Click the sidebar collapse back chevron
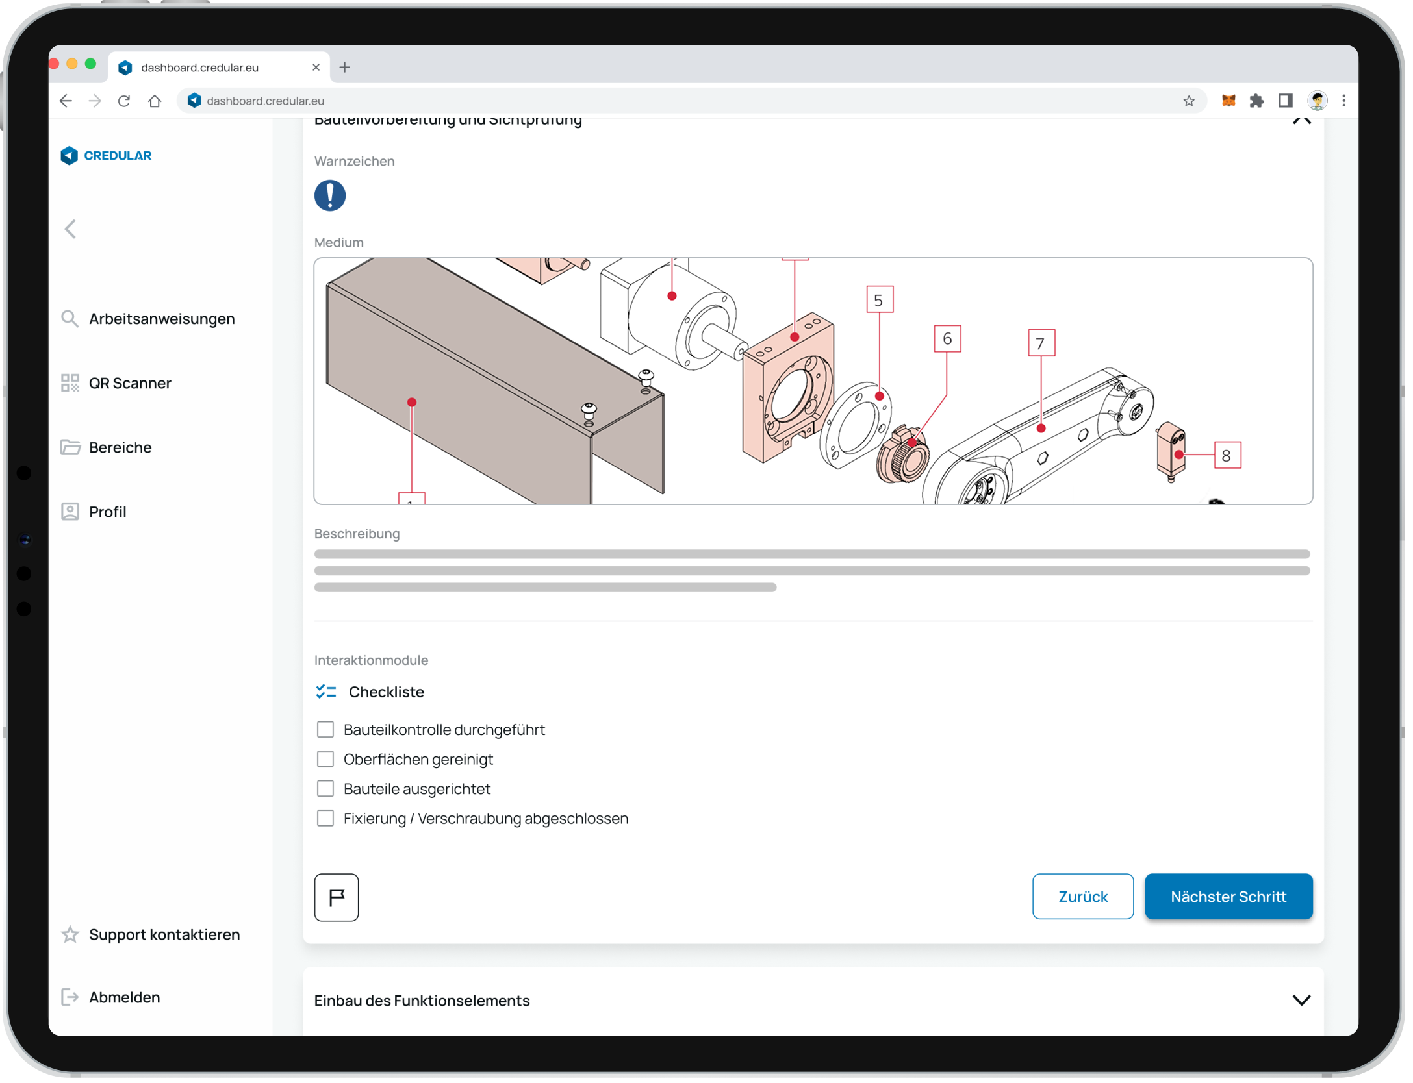 pos(70,229)
